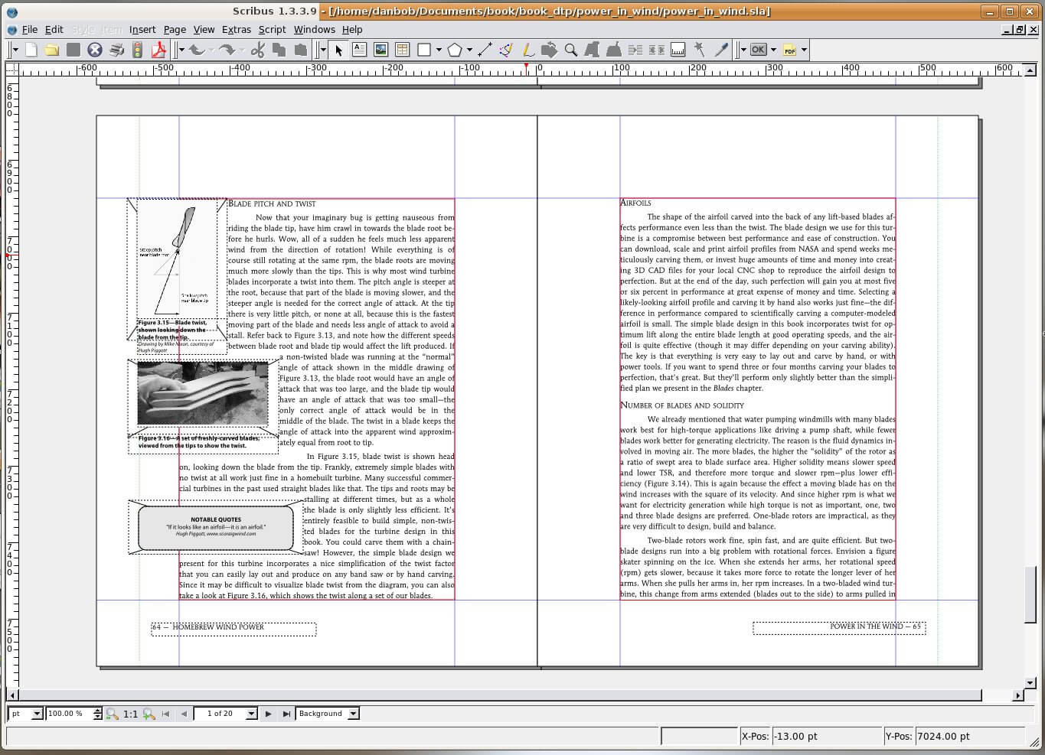Click the New document icon
Image resolution: width=1045 pixels, height=755 pixels.
tap(31, 50)
